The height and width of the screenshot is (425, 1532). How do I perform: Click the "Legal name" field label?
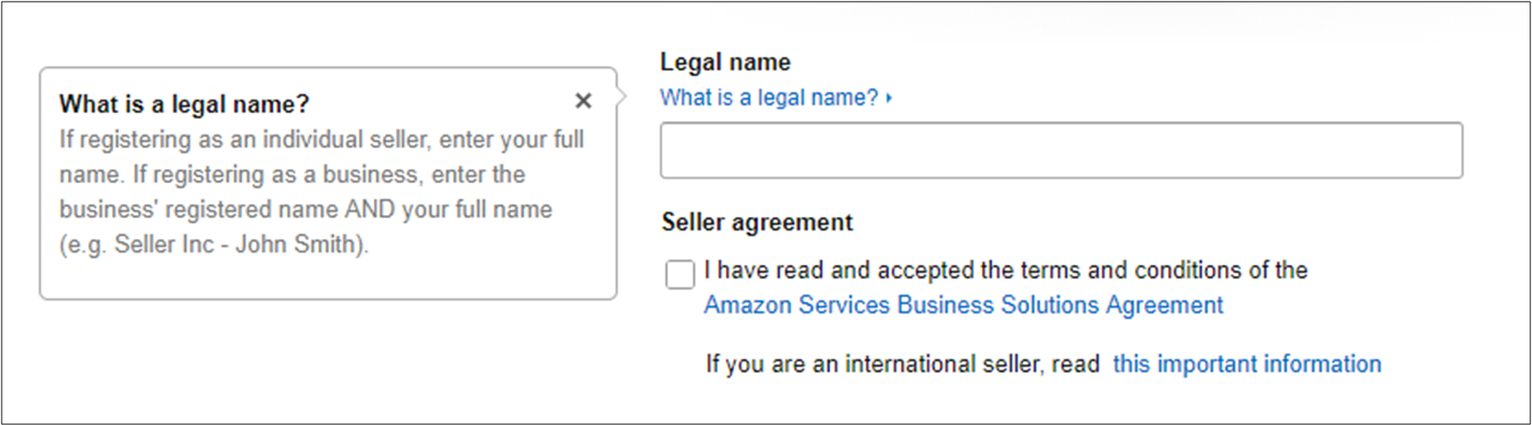725,62
